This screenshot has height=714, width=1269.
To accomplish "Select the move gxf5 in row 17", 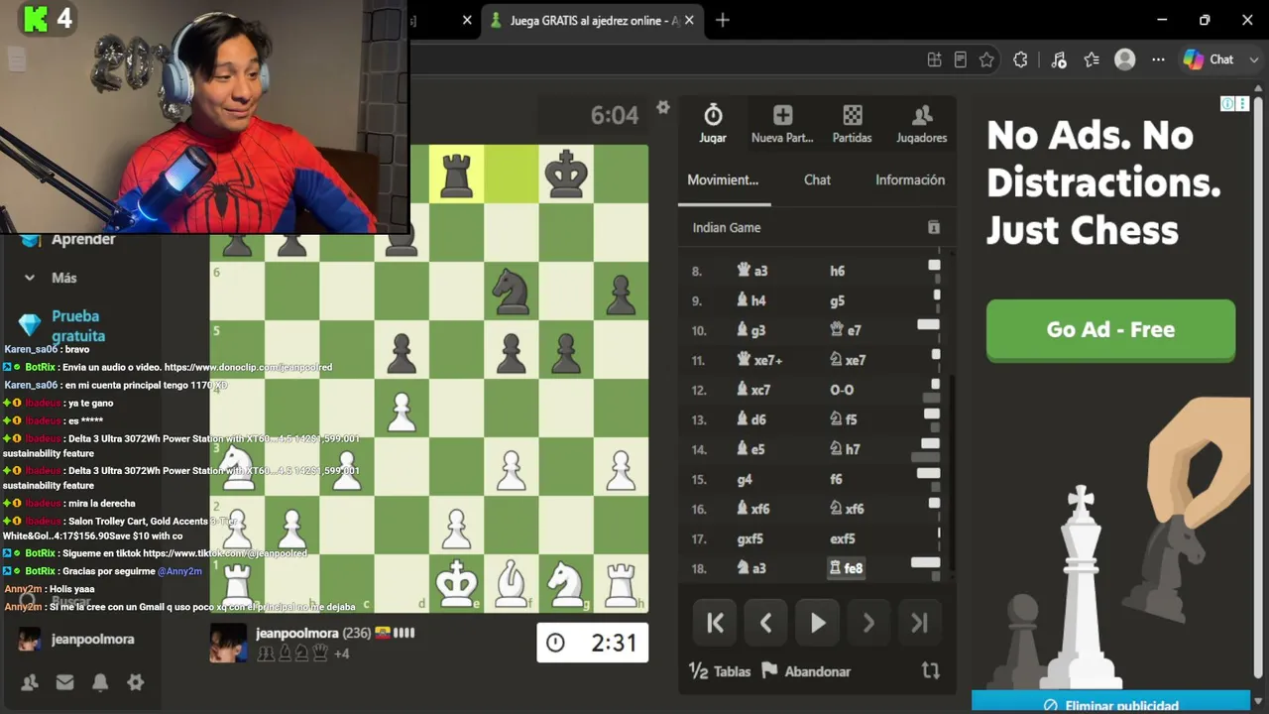I will point(750,538).
